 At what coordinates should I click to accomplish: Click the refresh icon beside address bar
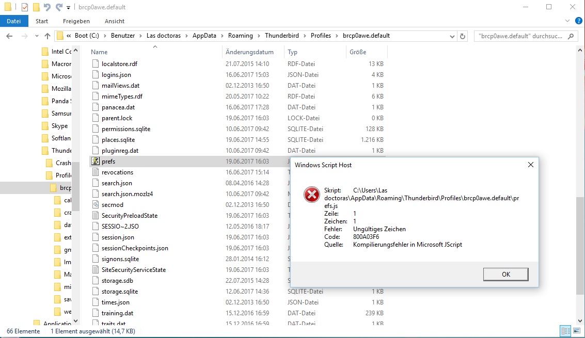point(463,36)
